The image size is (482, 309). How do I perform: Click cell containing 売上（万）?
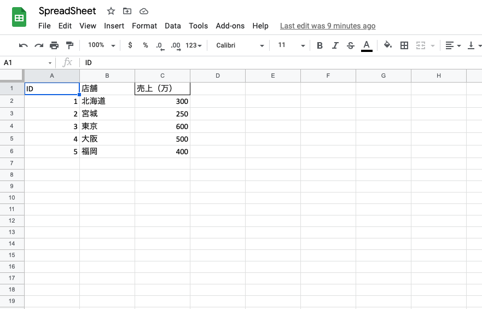[x=162, y=89]
